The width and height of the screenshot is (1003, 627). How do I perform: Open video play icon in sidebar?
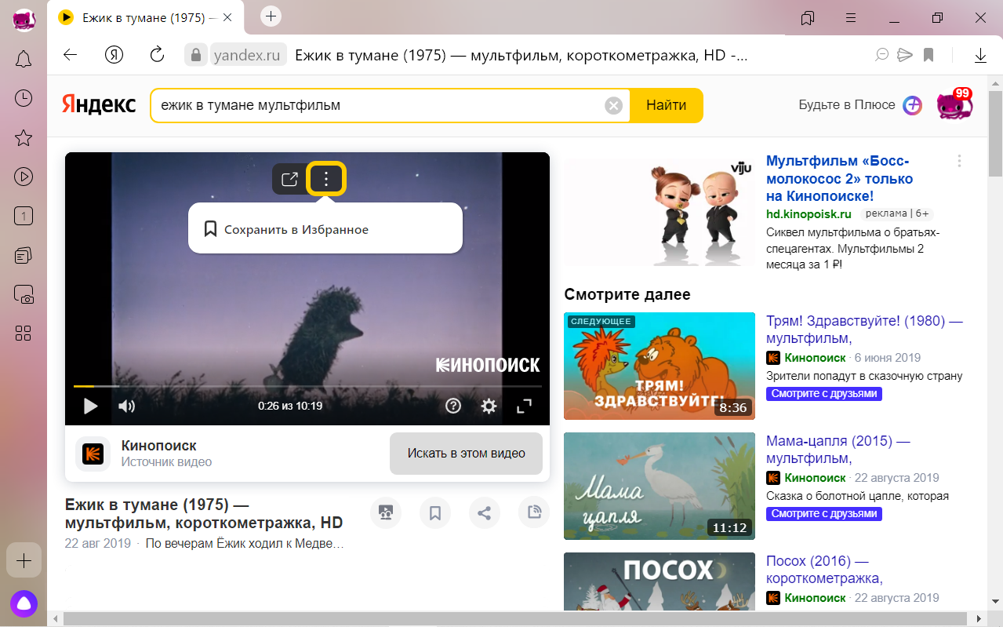24,177
